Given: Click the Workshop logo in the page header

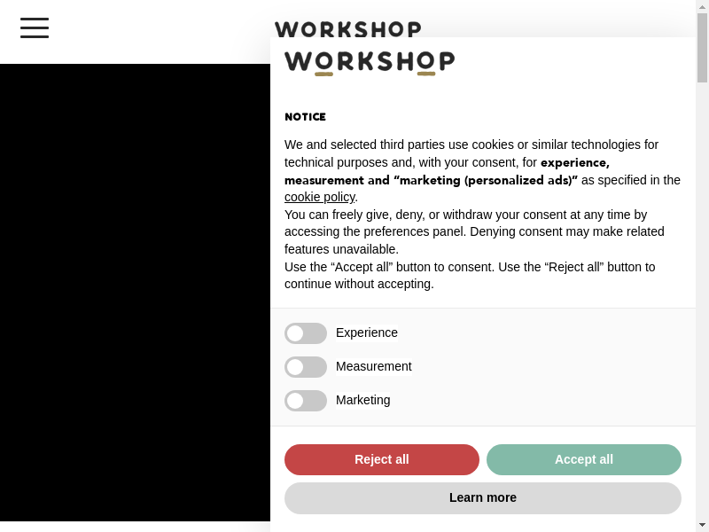Looking at the screenshot, I should pyautogui.click(x=347, y=28).
